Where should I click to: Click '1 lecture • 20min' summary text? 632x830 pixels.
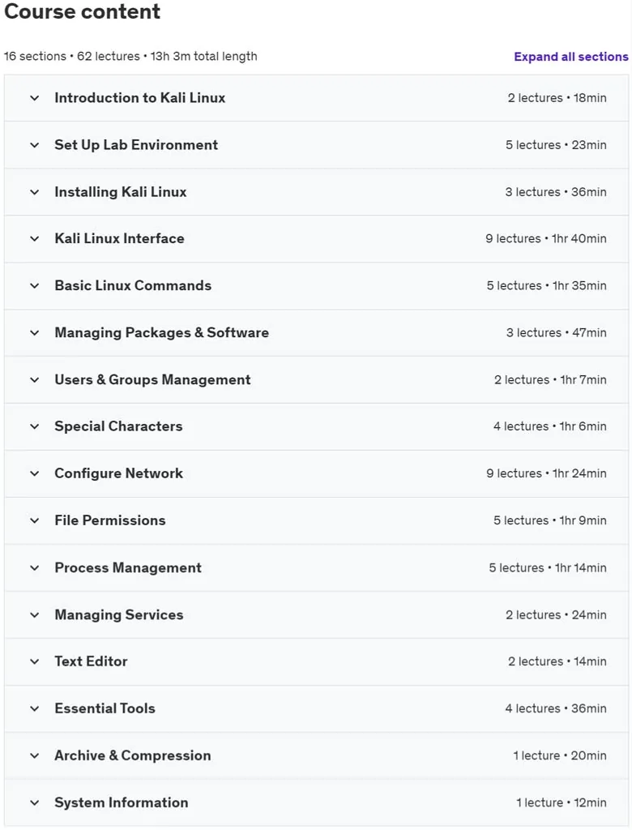click(560, 755)
